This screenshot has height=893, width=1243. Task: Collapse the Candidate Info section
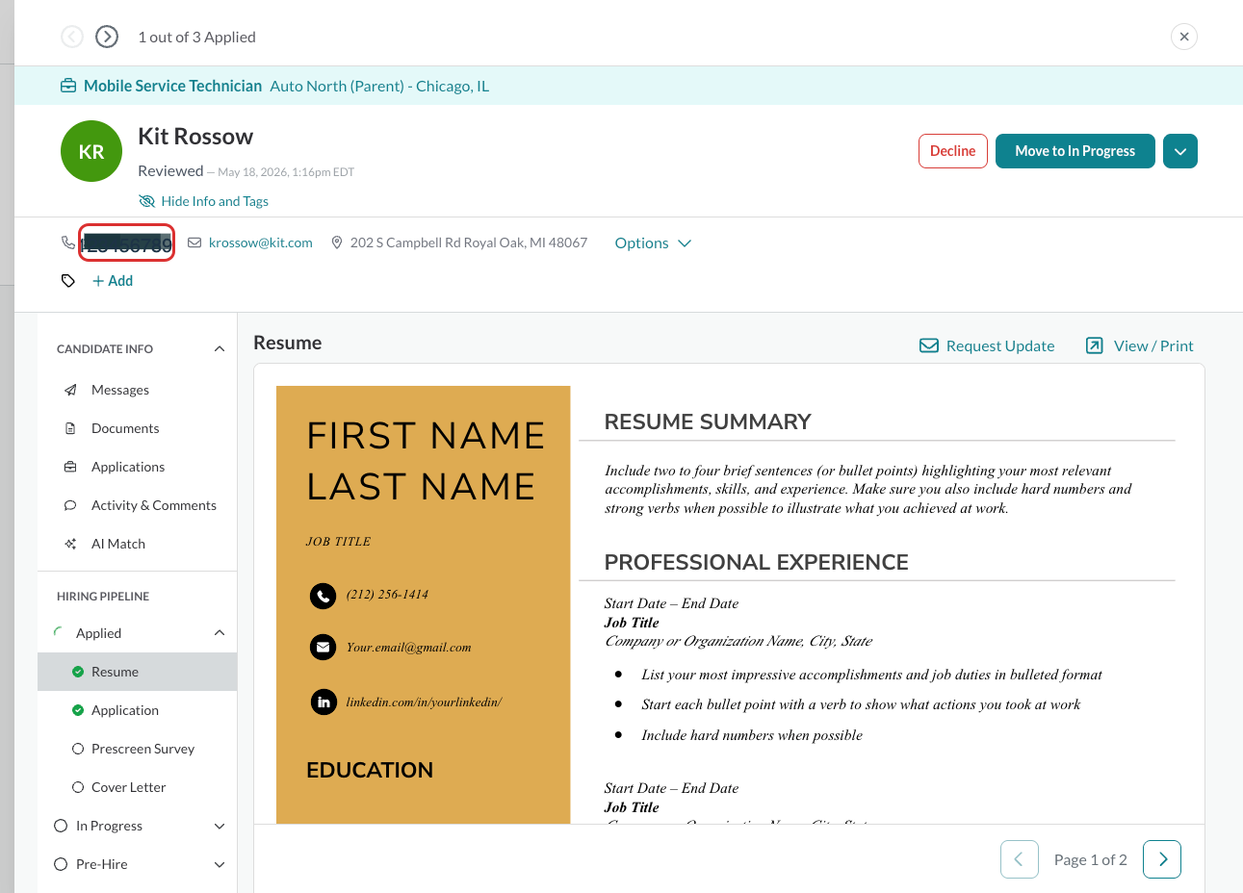coord(220,348)
